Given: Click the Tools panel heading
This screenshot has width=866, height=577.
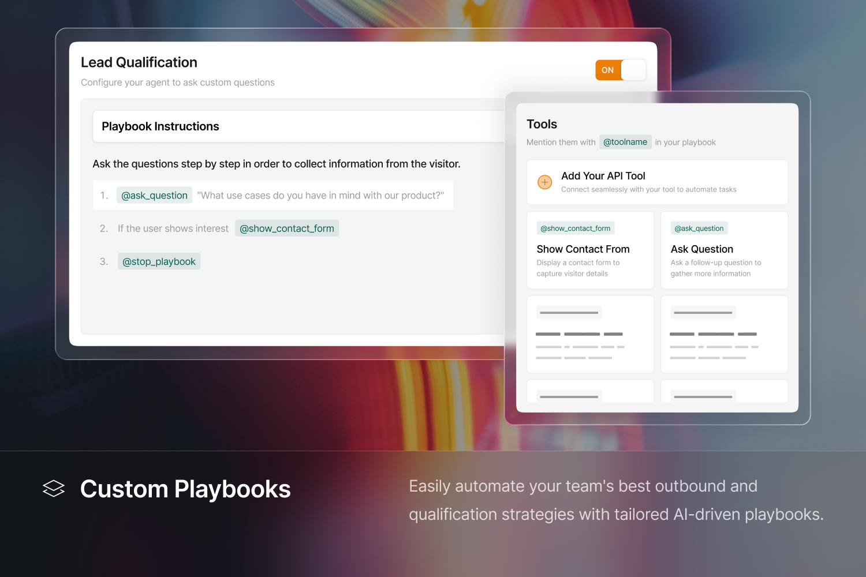Looking at the screenshot, I should pos(542,124).
